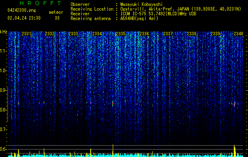Click the 0.9 frequency axis label

tap(3, 90)
